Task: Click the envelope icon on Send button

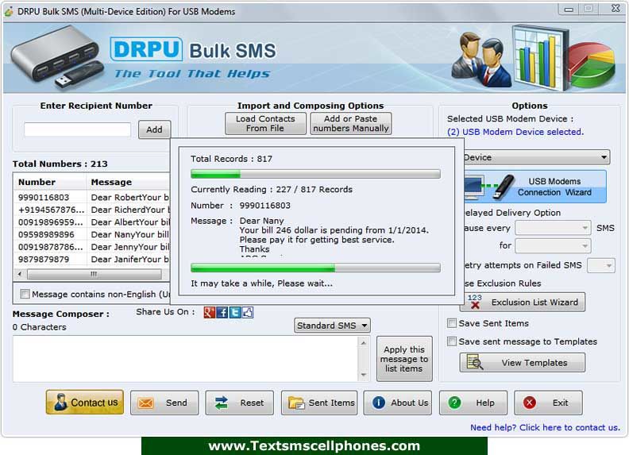Action: (145, 403)
